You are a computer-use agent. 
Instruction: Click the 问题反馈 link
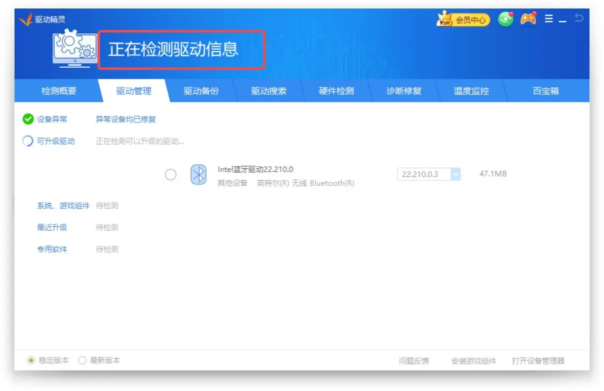pyautogui.click(x=413, y=361)
